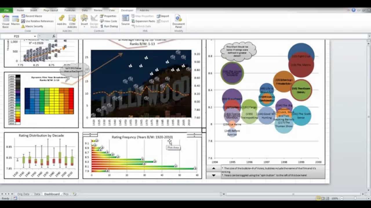Minimize the ribbon with caret icon
The height and width of the screenshot is (208, 371).
click(x=349, y=10)
